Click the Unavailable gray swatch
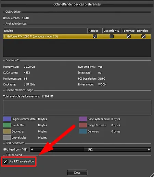 (7, 137)
